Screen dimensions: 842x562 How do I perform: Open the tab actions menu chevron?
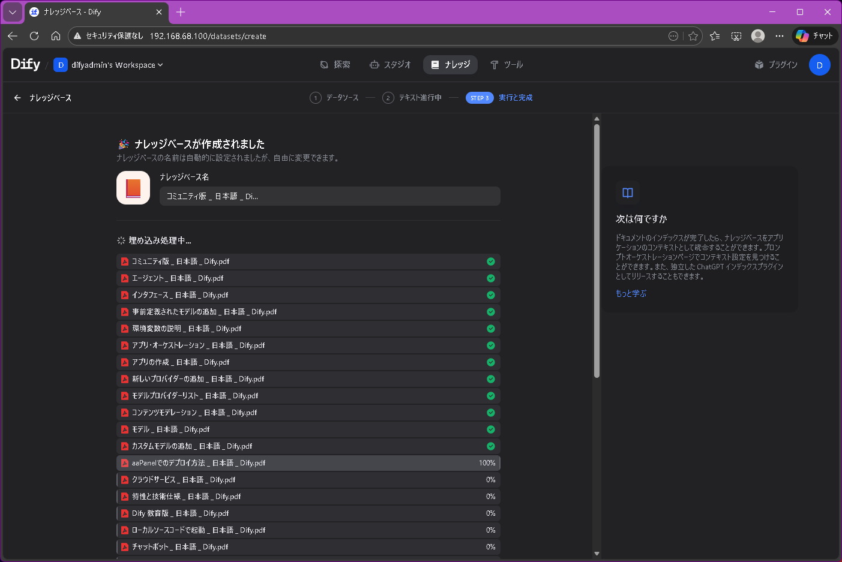tap(13, 12)
